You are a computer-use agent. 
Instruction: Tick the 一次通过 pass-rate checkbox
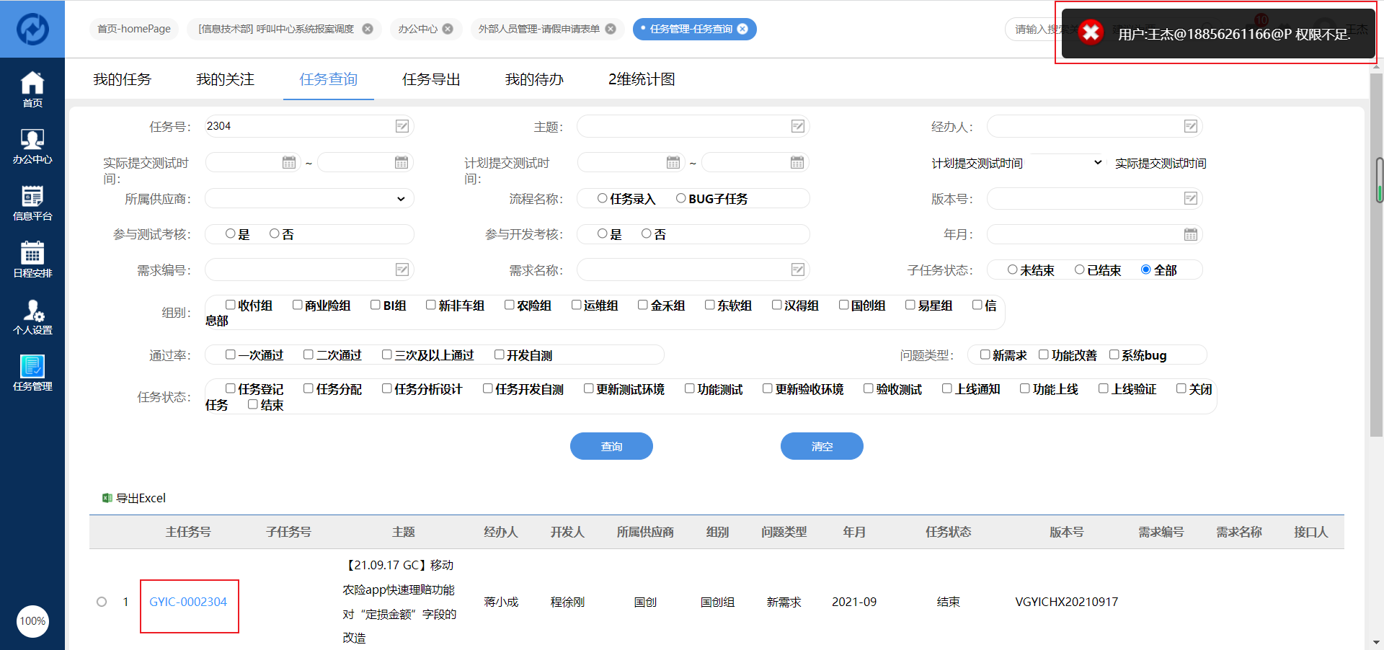(x=231, y=355)
